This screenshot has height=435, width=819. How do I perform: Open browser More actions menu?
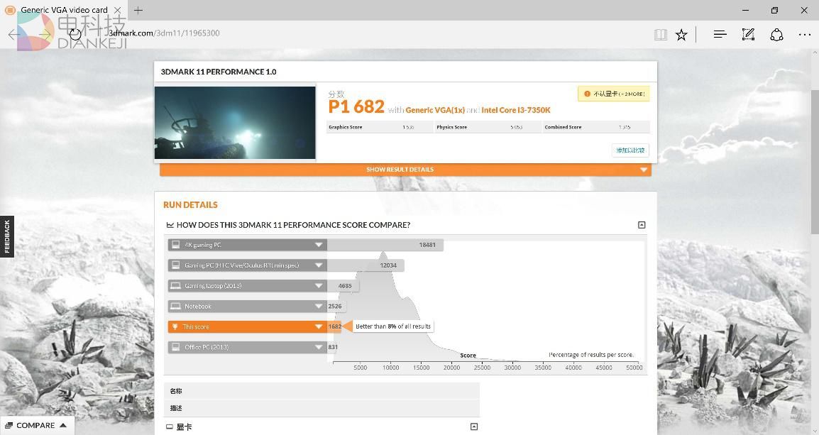click(x=804, y=34)
